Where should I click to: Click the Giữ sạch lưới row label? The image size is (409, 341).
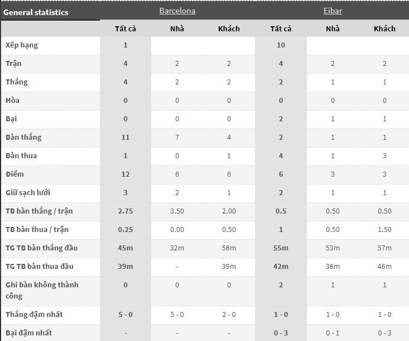click(28, 193)
